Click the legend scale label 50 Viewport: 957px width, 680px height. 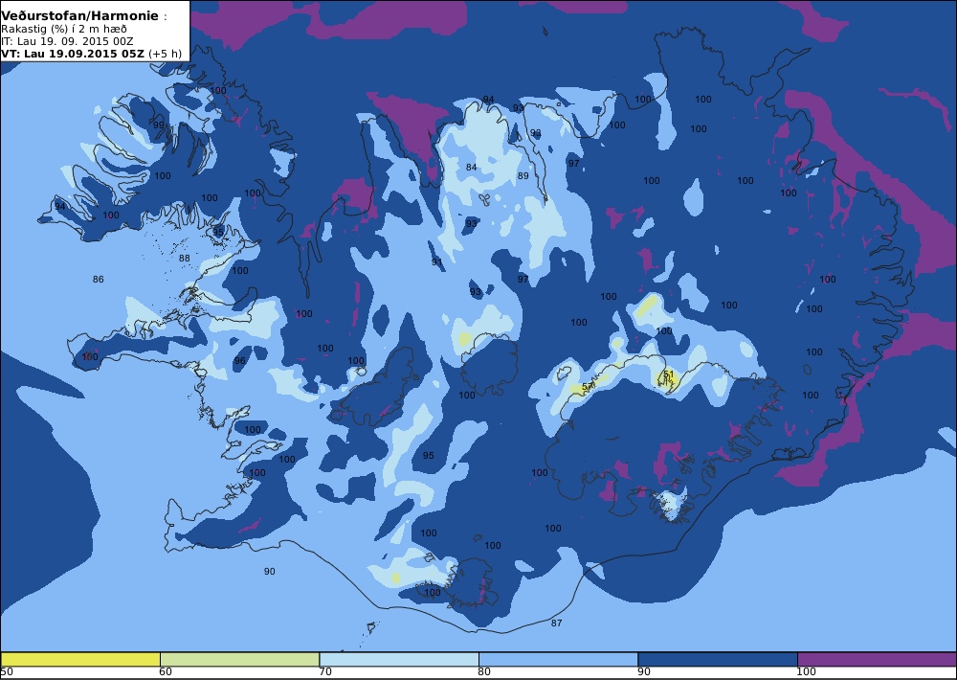7,672
